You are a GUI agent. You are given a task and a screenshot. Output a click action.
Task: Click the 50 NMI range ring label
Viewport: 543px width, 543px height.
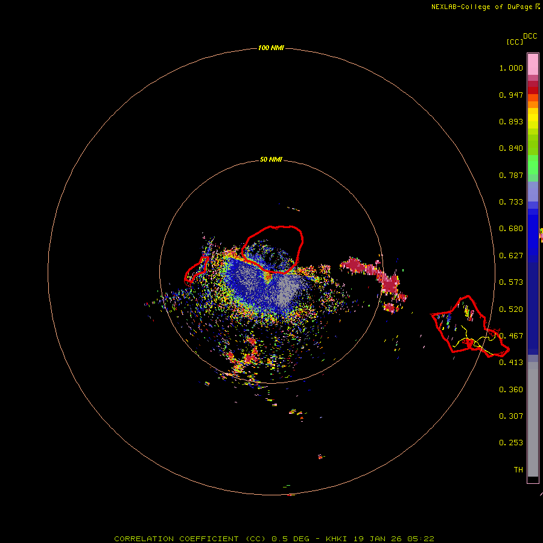click(271, 159)
